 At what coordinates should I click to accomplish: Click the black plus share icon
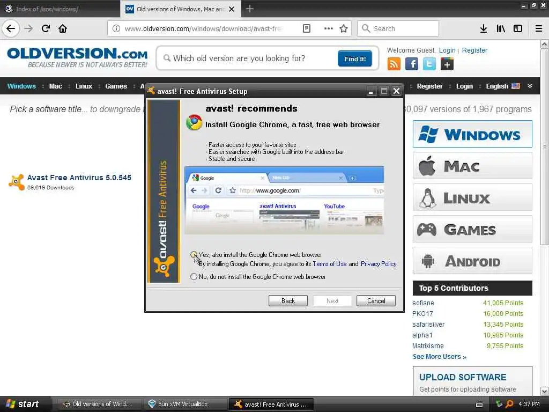[x=447, y=64]
